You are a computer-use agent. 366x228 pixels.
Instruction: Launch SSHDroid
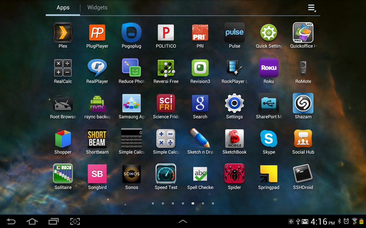303,173
